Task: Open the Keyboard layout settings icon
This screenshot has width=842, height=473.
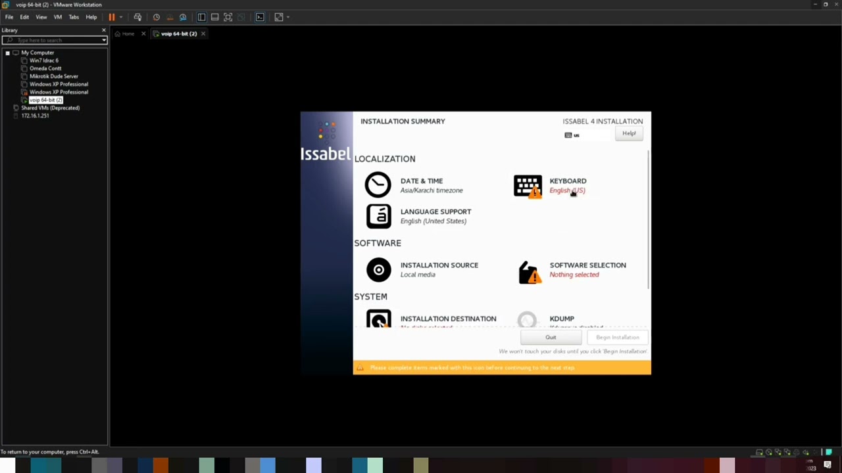Action: coord(528,186)
